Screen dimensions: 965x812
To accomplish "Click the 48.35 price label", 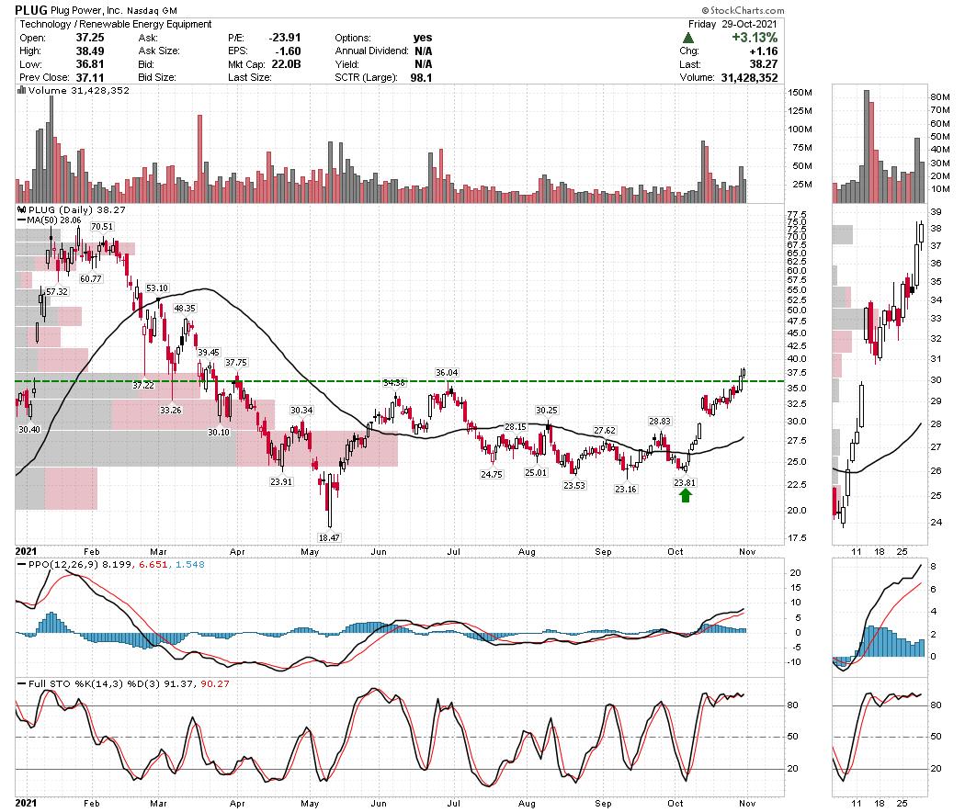I will (185, 309).
